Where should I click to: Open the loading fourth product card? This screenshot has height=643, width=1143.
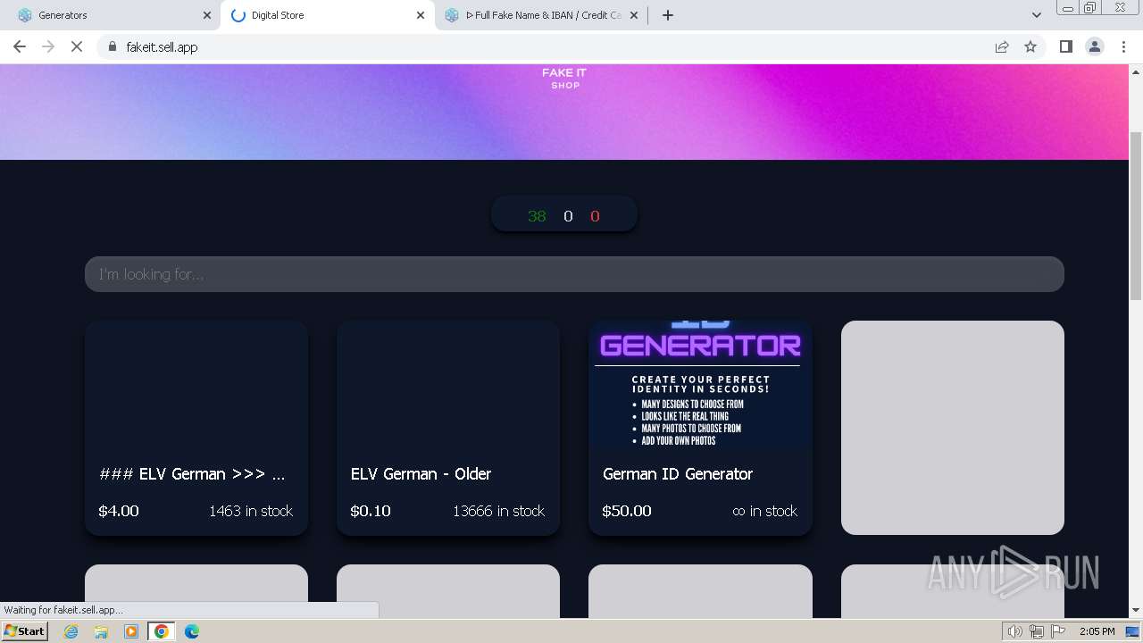pos(953,428)
